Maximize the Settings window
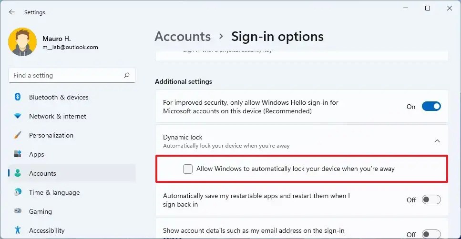 pos(428,8)
